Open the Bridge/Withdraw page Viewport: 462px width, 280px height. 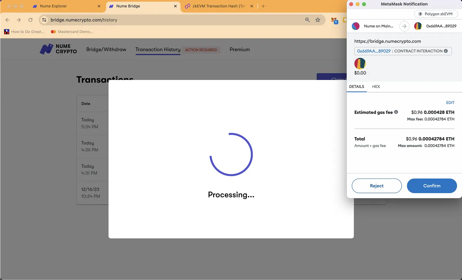tap(106, 49)
